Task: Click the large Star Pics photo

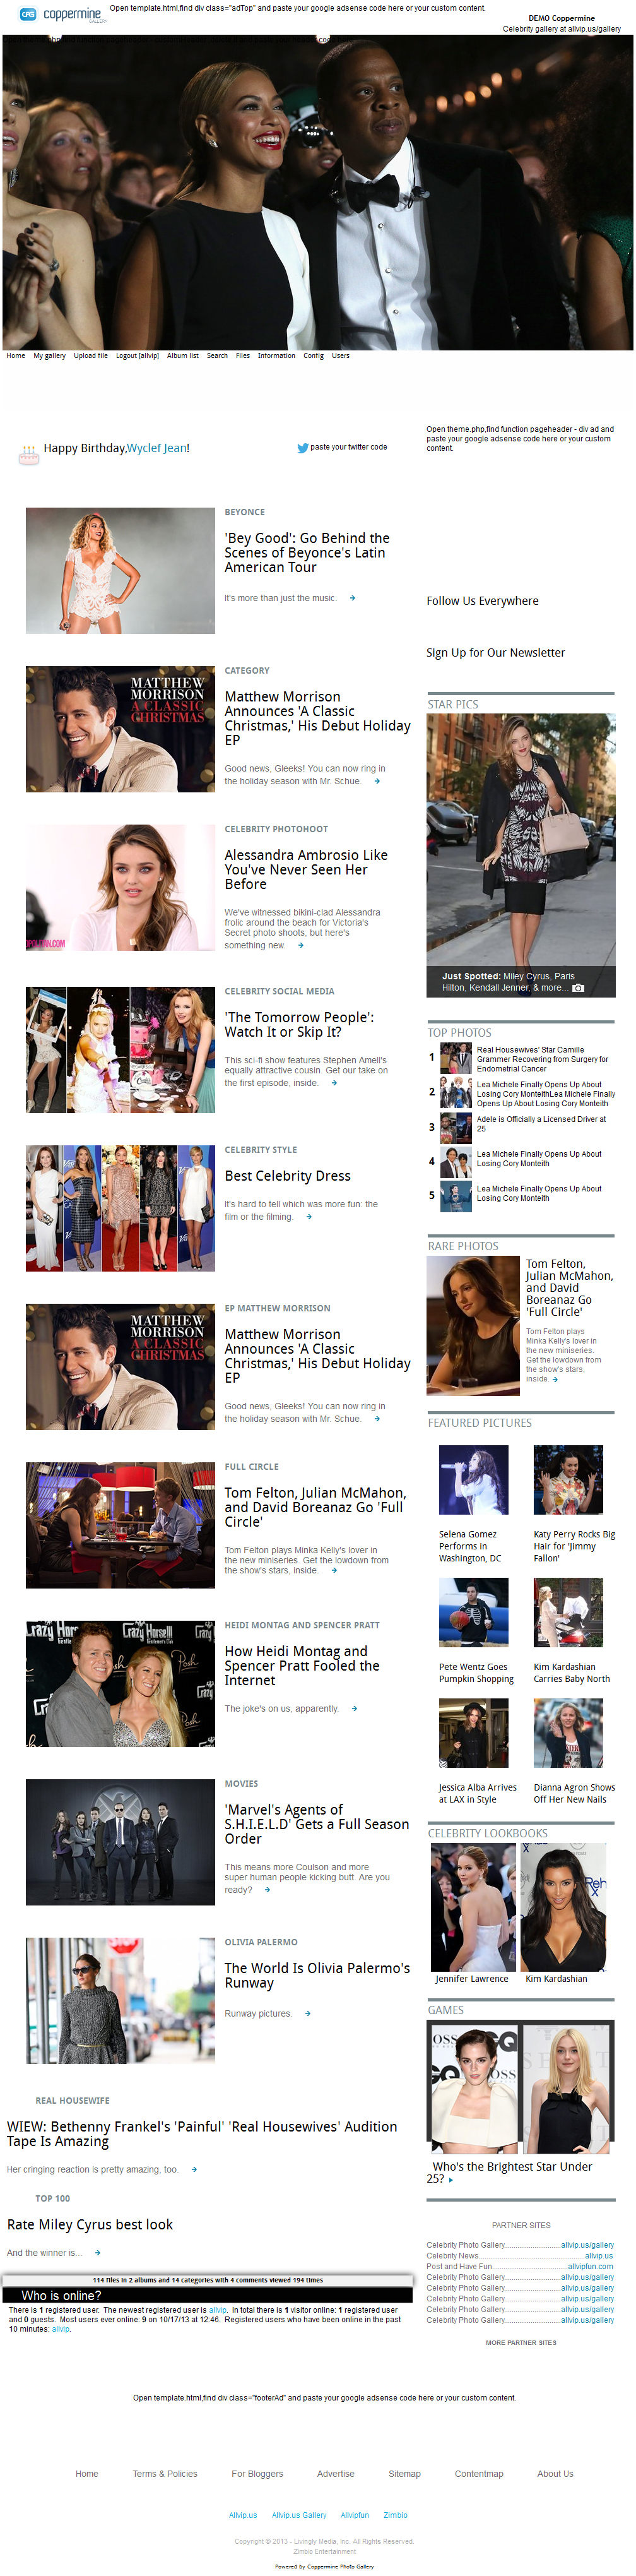Action: 521,854
